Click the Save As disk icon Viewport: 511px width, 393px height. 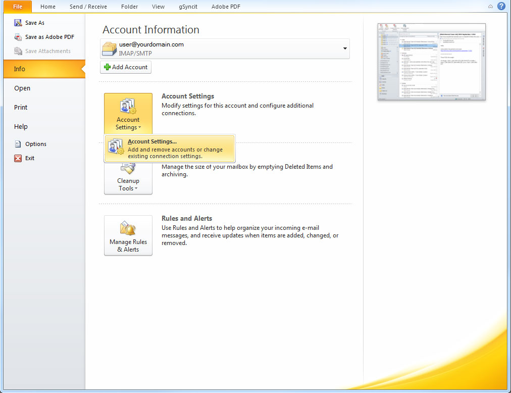click(x=18, y=23)
